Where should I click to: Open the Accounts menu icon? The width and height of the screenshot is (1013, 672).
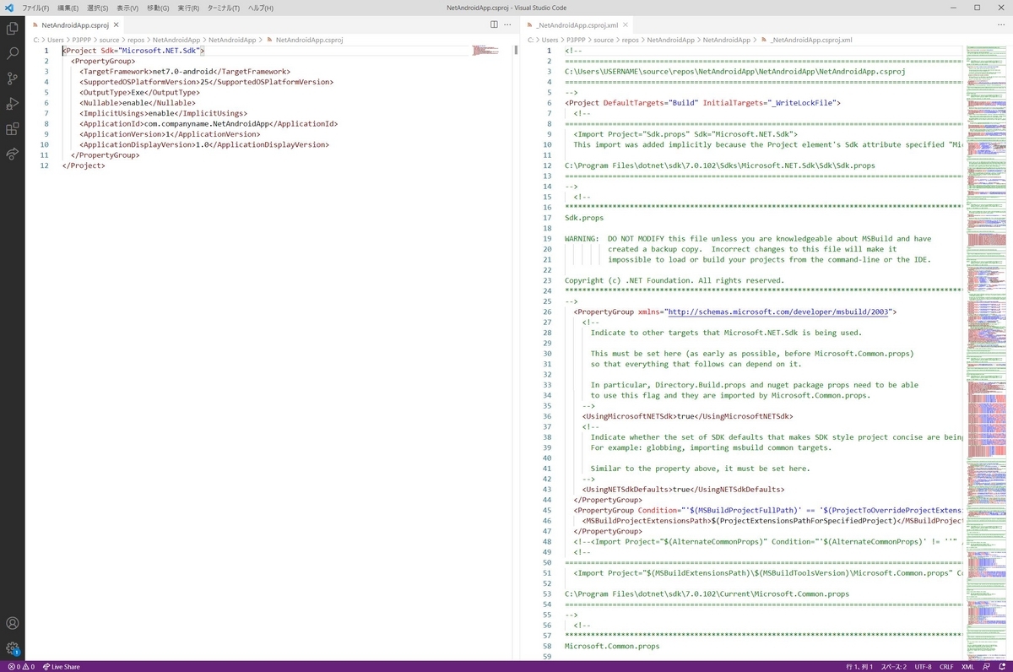pyautogui.click(x=13, y=623)
